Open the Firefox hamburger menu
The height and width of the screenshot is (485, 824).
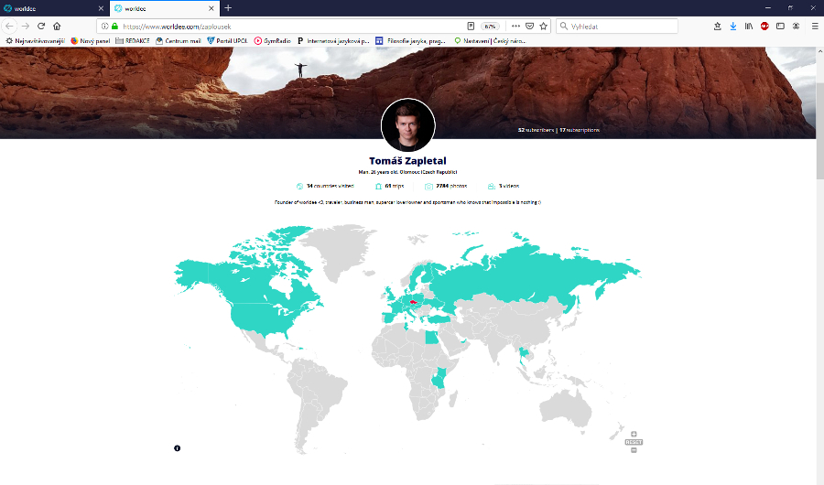[x=814, y=27]
